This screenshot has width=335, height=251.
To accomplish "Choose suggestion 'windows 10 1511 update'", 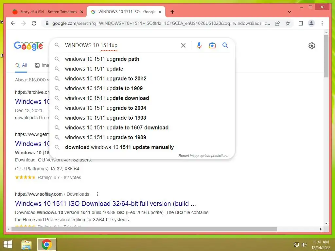I will tap(142, 69).
